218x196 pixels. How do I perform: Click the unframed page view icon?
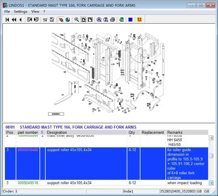[x=90, y=20]
